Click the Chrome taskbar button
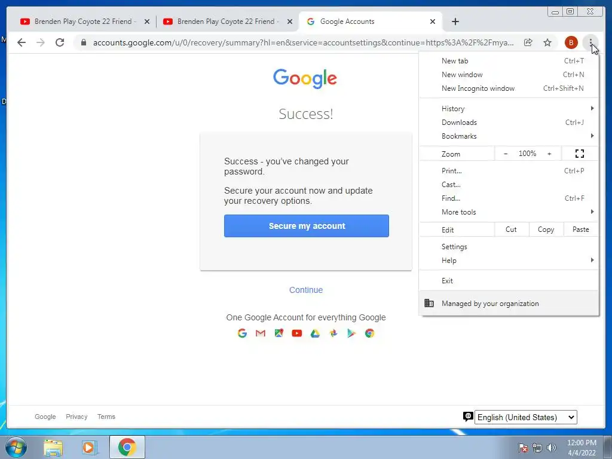 click(x=127, y=447)
